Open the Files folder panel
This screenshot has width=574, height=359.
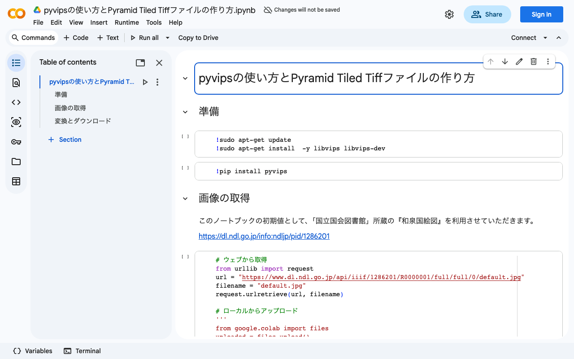(x=16, y=162)
